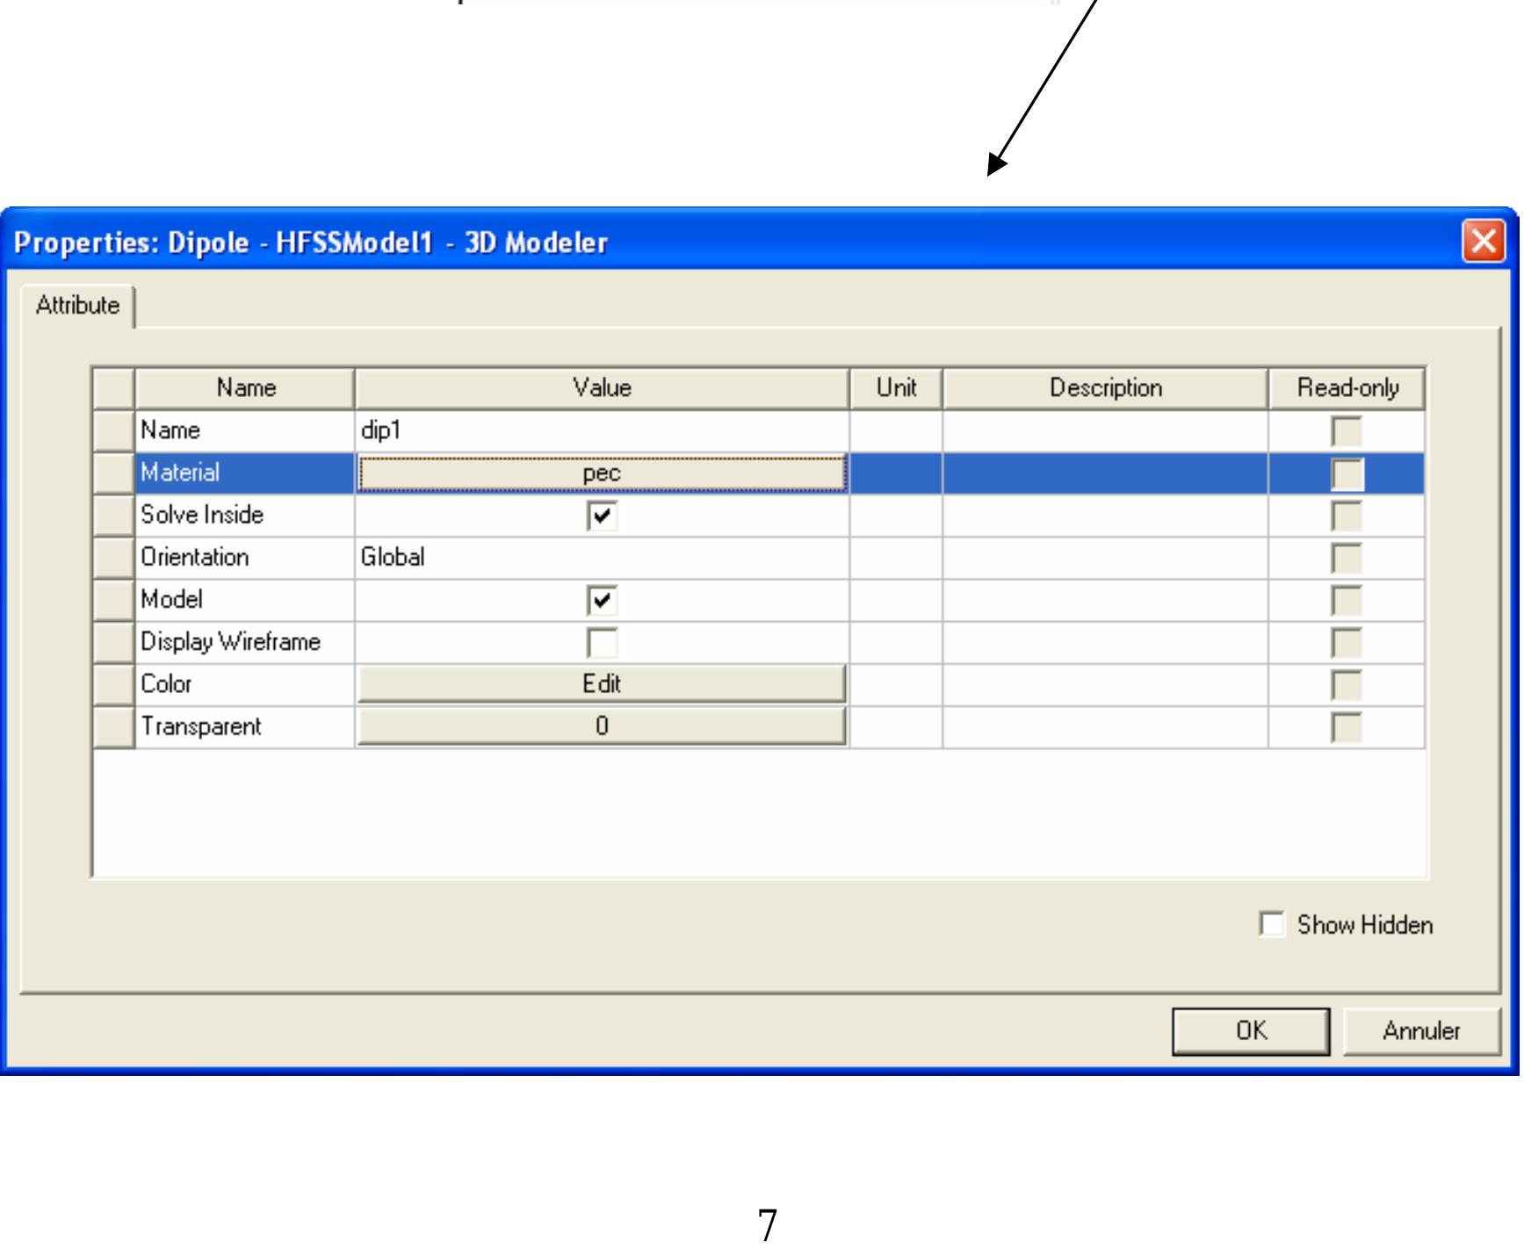1524x1257 pixels.
Task: Enable the Show Hidden checkbox
Action: (1271, 924)
